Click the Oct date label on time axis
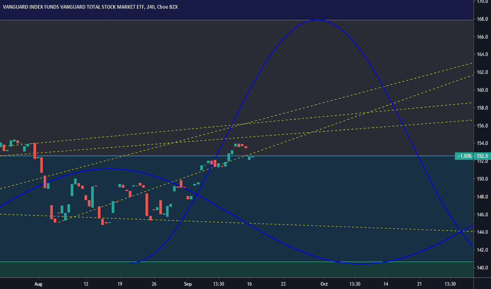491x289 pixels. click(x=324, y=284)
